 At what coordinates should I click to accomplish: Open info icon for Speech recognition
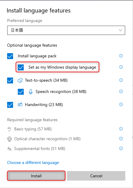(x=121, y=91)
